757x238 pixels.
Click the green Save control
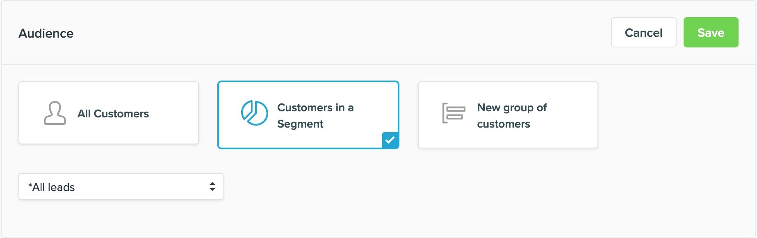(x=711, y=32)
